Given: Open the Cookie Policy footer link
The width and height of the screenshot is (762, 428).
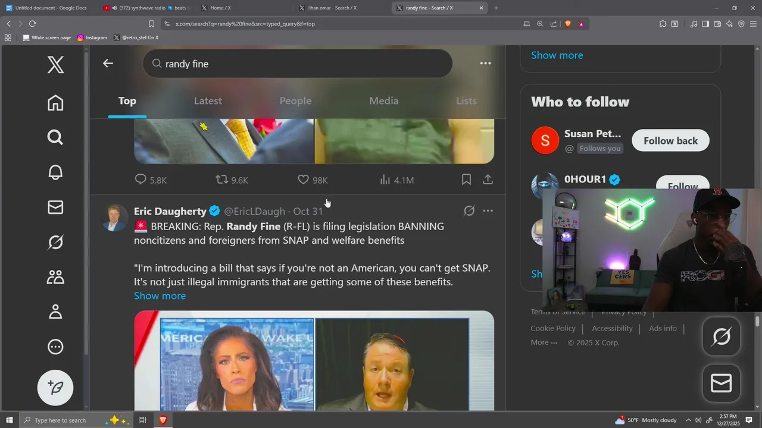Looking at the screenshot, I should (x=553, y=328).
